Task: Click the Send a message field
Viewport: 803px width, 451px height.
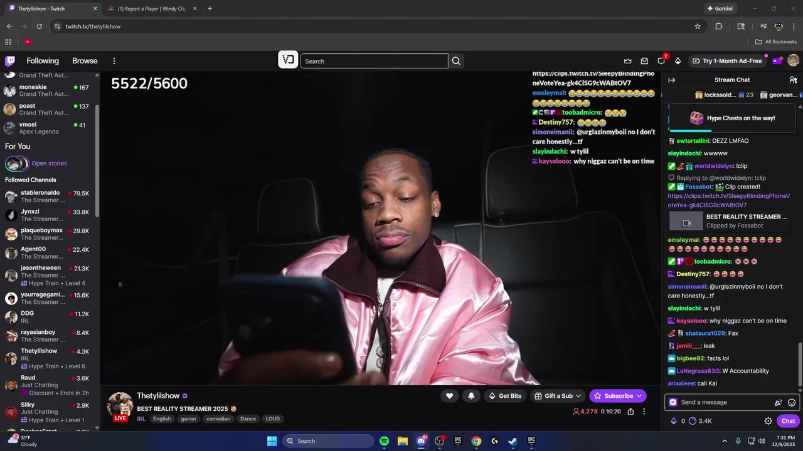Action: [725, 402]
